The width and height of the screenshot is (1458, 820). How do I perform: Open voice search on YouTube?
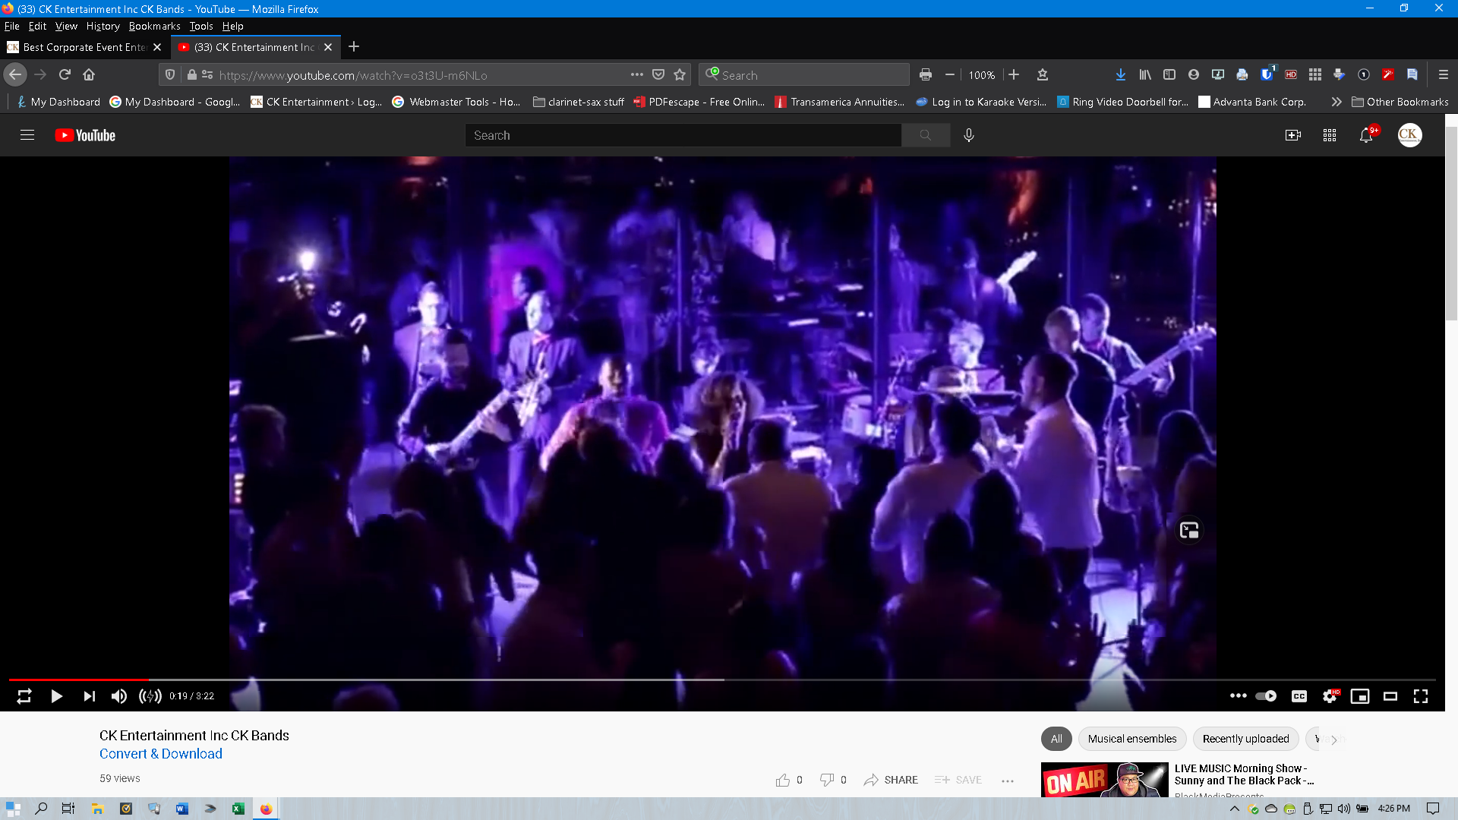tap(969, 135)
